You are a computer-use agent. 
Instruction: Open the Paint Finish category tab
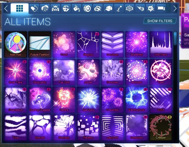tap(45, 8)
